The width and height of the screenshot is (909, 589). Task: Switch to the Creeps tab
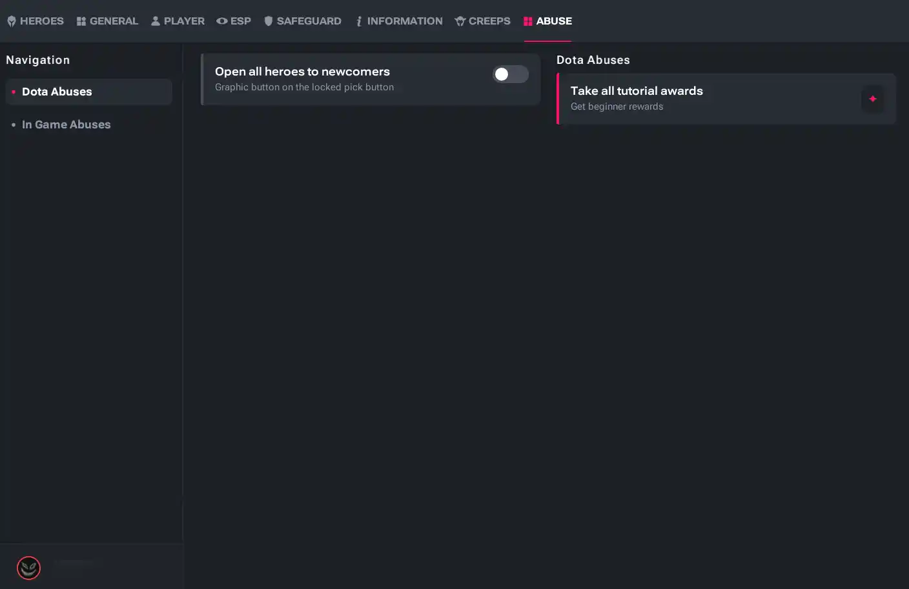pyautogui.click(x=483, y=21)
